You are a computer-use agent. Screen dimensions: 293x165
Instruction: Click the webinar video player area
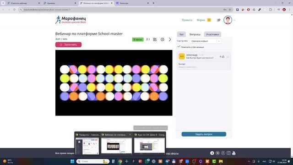click(x=114, y=82)
